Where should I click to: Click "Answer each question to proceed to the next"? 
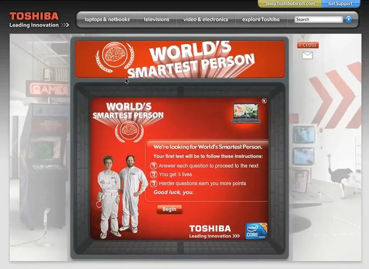[x=208, y=166]
